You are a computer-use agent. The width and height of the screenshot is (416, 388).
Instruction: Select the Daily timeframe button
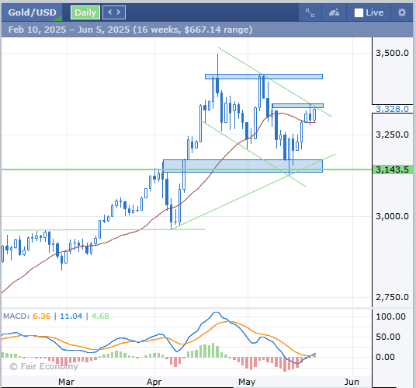[x=85, y=12]
